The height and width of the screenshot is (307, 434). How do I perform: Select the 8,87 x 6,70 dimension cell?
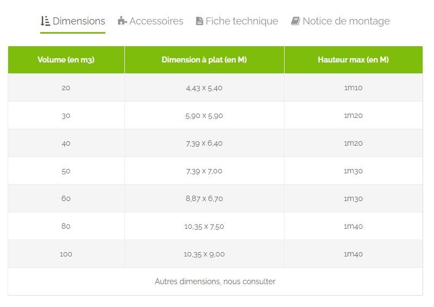(x=204, y=198)
